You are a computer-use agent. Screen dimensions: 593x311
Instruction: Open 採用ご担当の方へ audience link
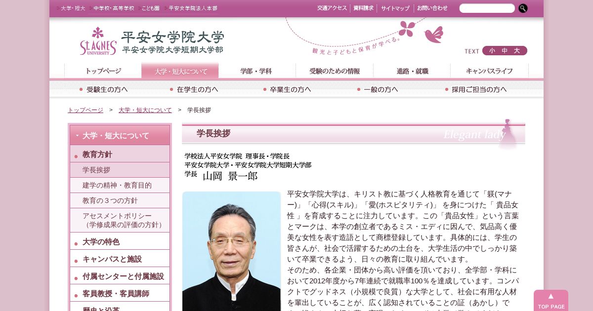click(x=476, y=89)
